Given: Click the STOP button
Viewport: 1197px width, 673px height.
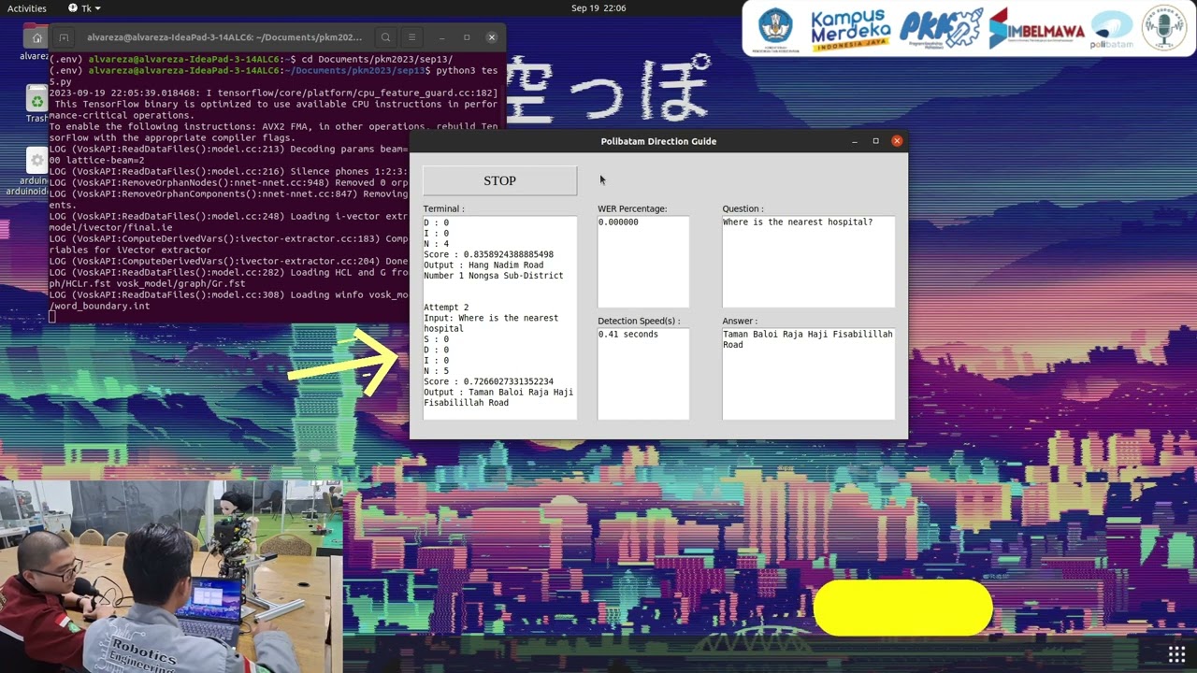Looking at the screenshot, I should tap(499, 180).
